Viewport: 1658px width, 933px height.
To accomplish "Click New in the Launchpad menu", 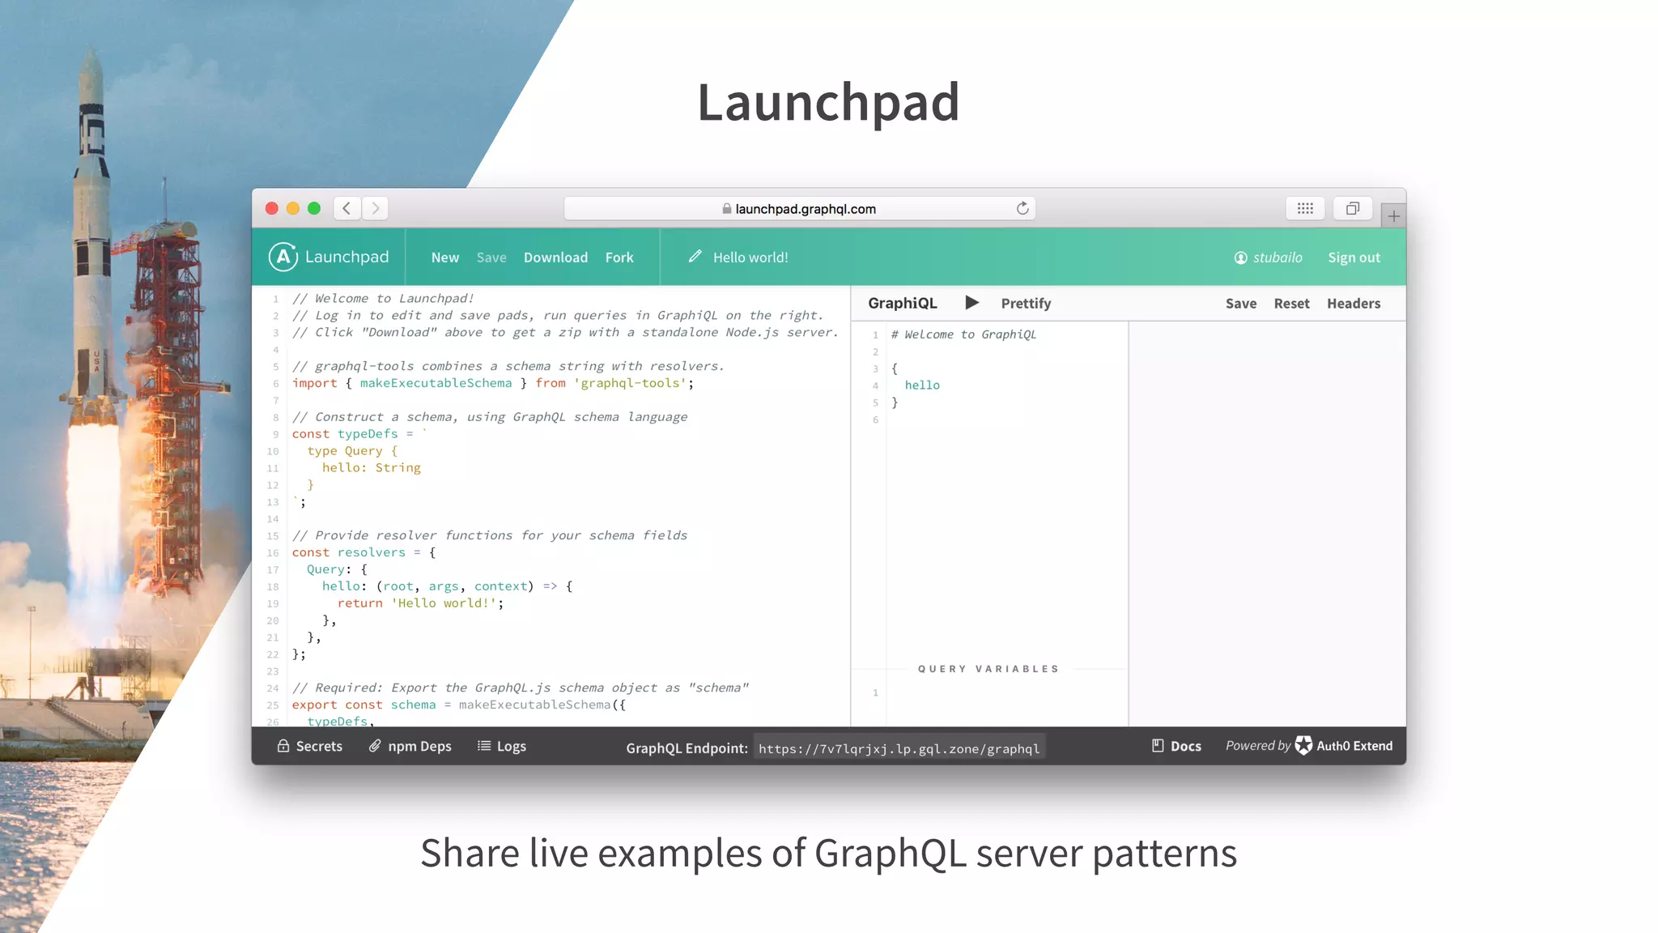I will click(x=444, y=258).
